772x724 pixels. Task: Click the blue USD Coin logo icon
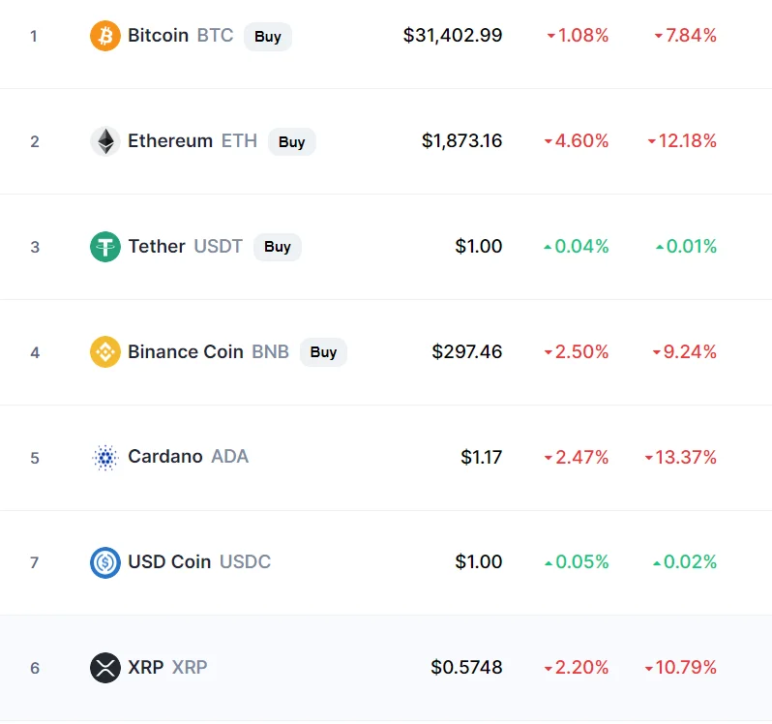point(105,562)
